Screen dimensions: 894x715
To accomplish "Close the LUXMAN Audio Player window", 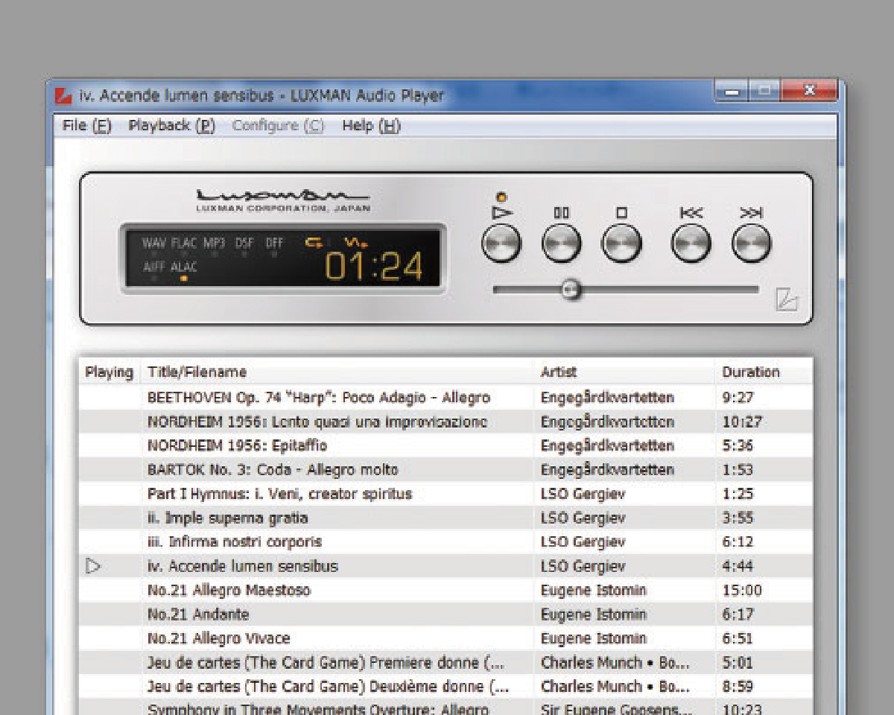I will (x=809, y=92).
